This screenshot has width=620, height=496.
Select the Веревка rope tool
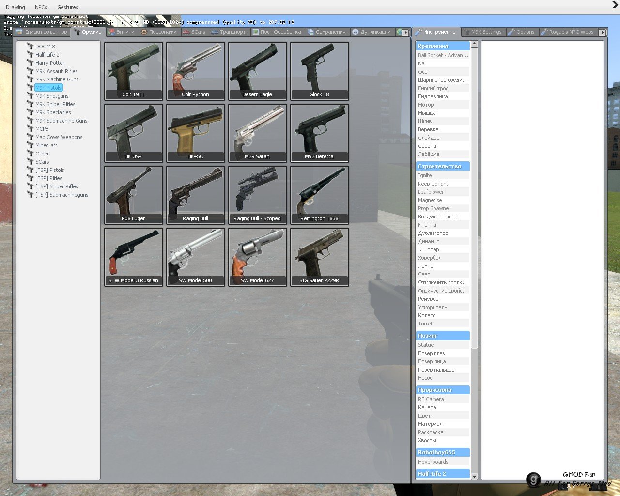(443, 129)
